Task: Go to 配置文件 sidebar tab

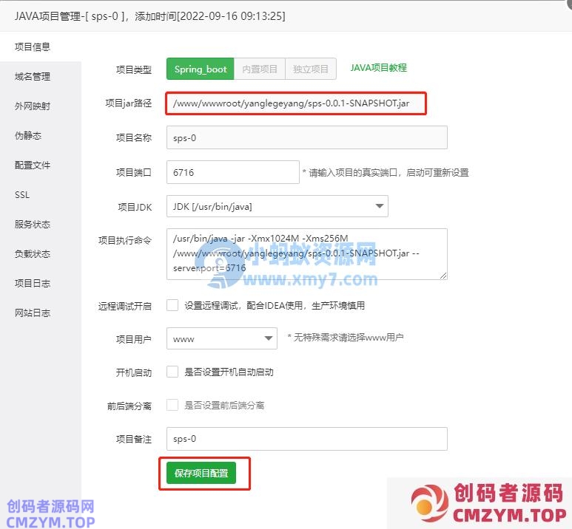Action: (33, 165)
